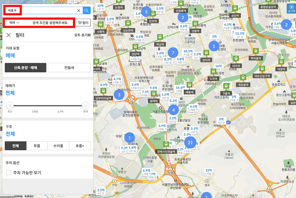Select the 대모산입구역 station marker
Screen dimensions: 296x198
(262, 72)
